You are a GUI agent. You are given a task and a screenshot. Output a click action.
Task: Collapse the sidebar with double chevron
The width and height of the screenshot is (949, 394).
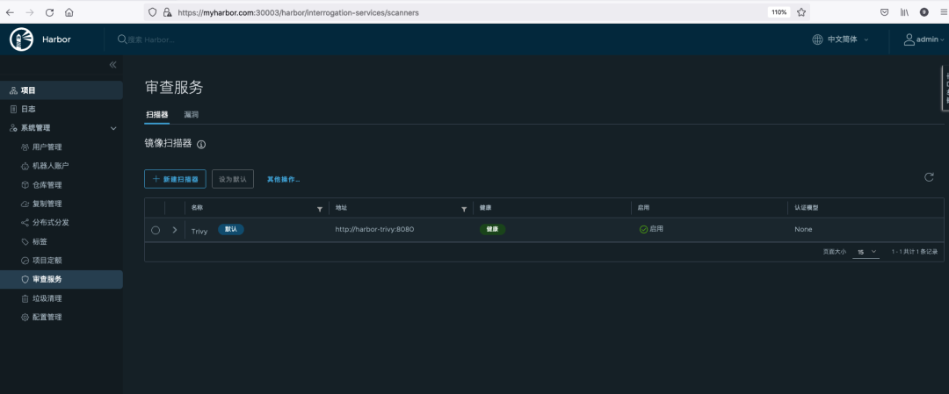[x=112, y=65]
